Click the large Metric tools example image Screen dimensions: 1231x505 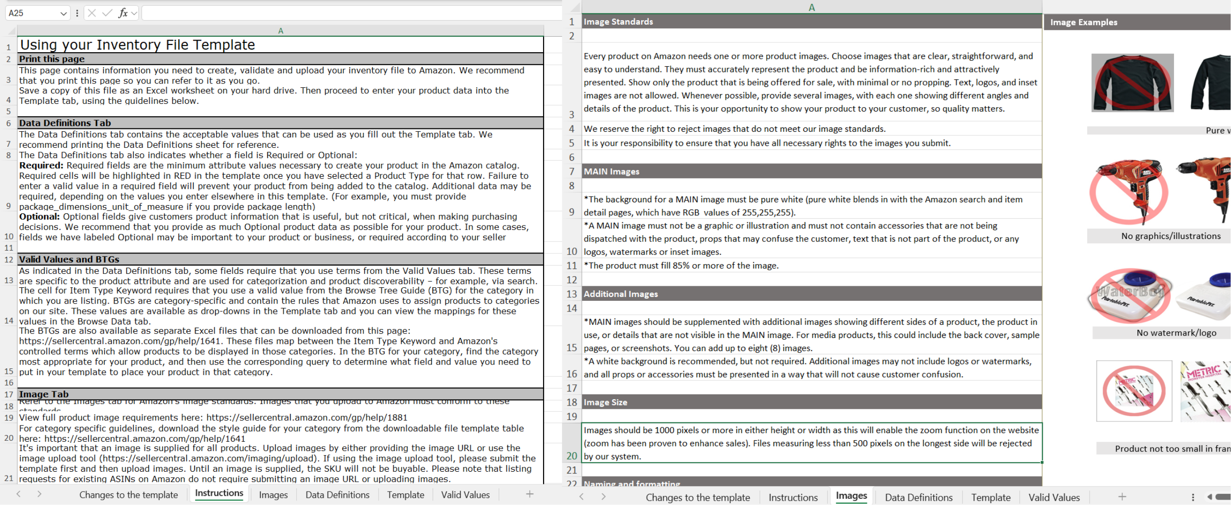click(x=1205, y=391)
